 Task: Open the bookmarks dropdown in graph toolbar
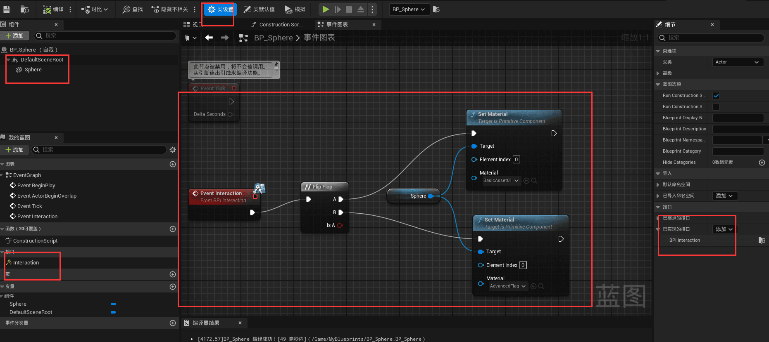[190, 38]
